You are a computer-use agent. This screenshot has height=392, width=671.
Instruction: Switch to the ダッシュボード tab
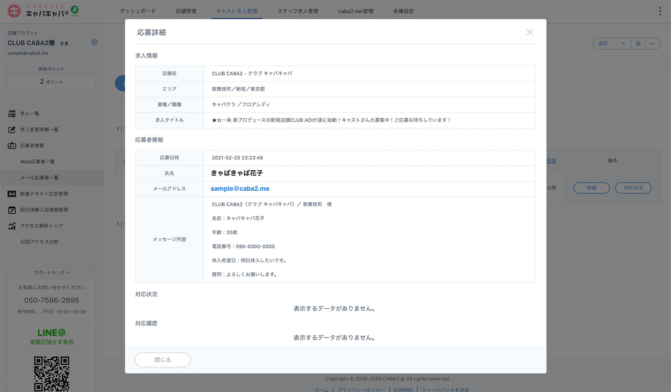(x=138, y=11)
